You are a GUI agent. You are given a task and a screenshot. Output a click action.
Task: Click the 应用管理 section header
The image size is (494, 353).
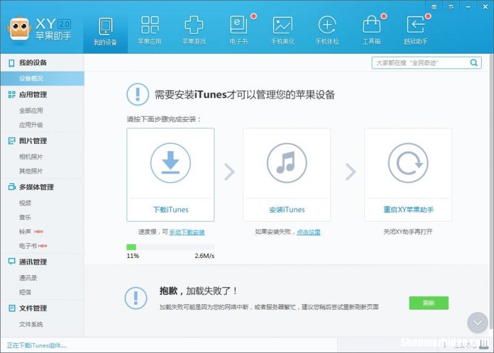click(x=33, y=94)
